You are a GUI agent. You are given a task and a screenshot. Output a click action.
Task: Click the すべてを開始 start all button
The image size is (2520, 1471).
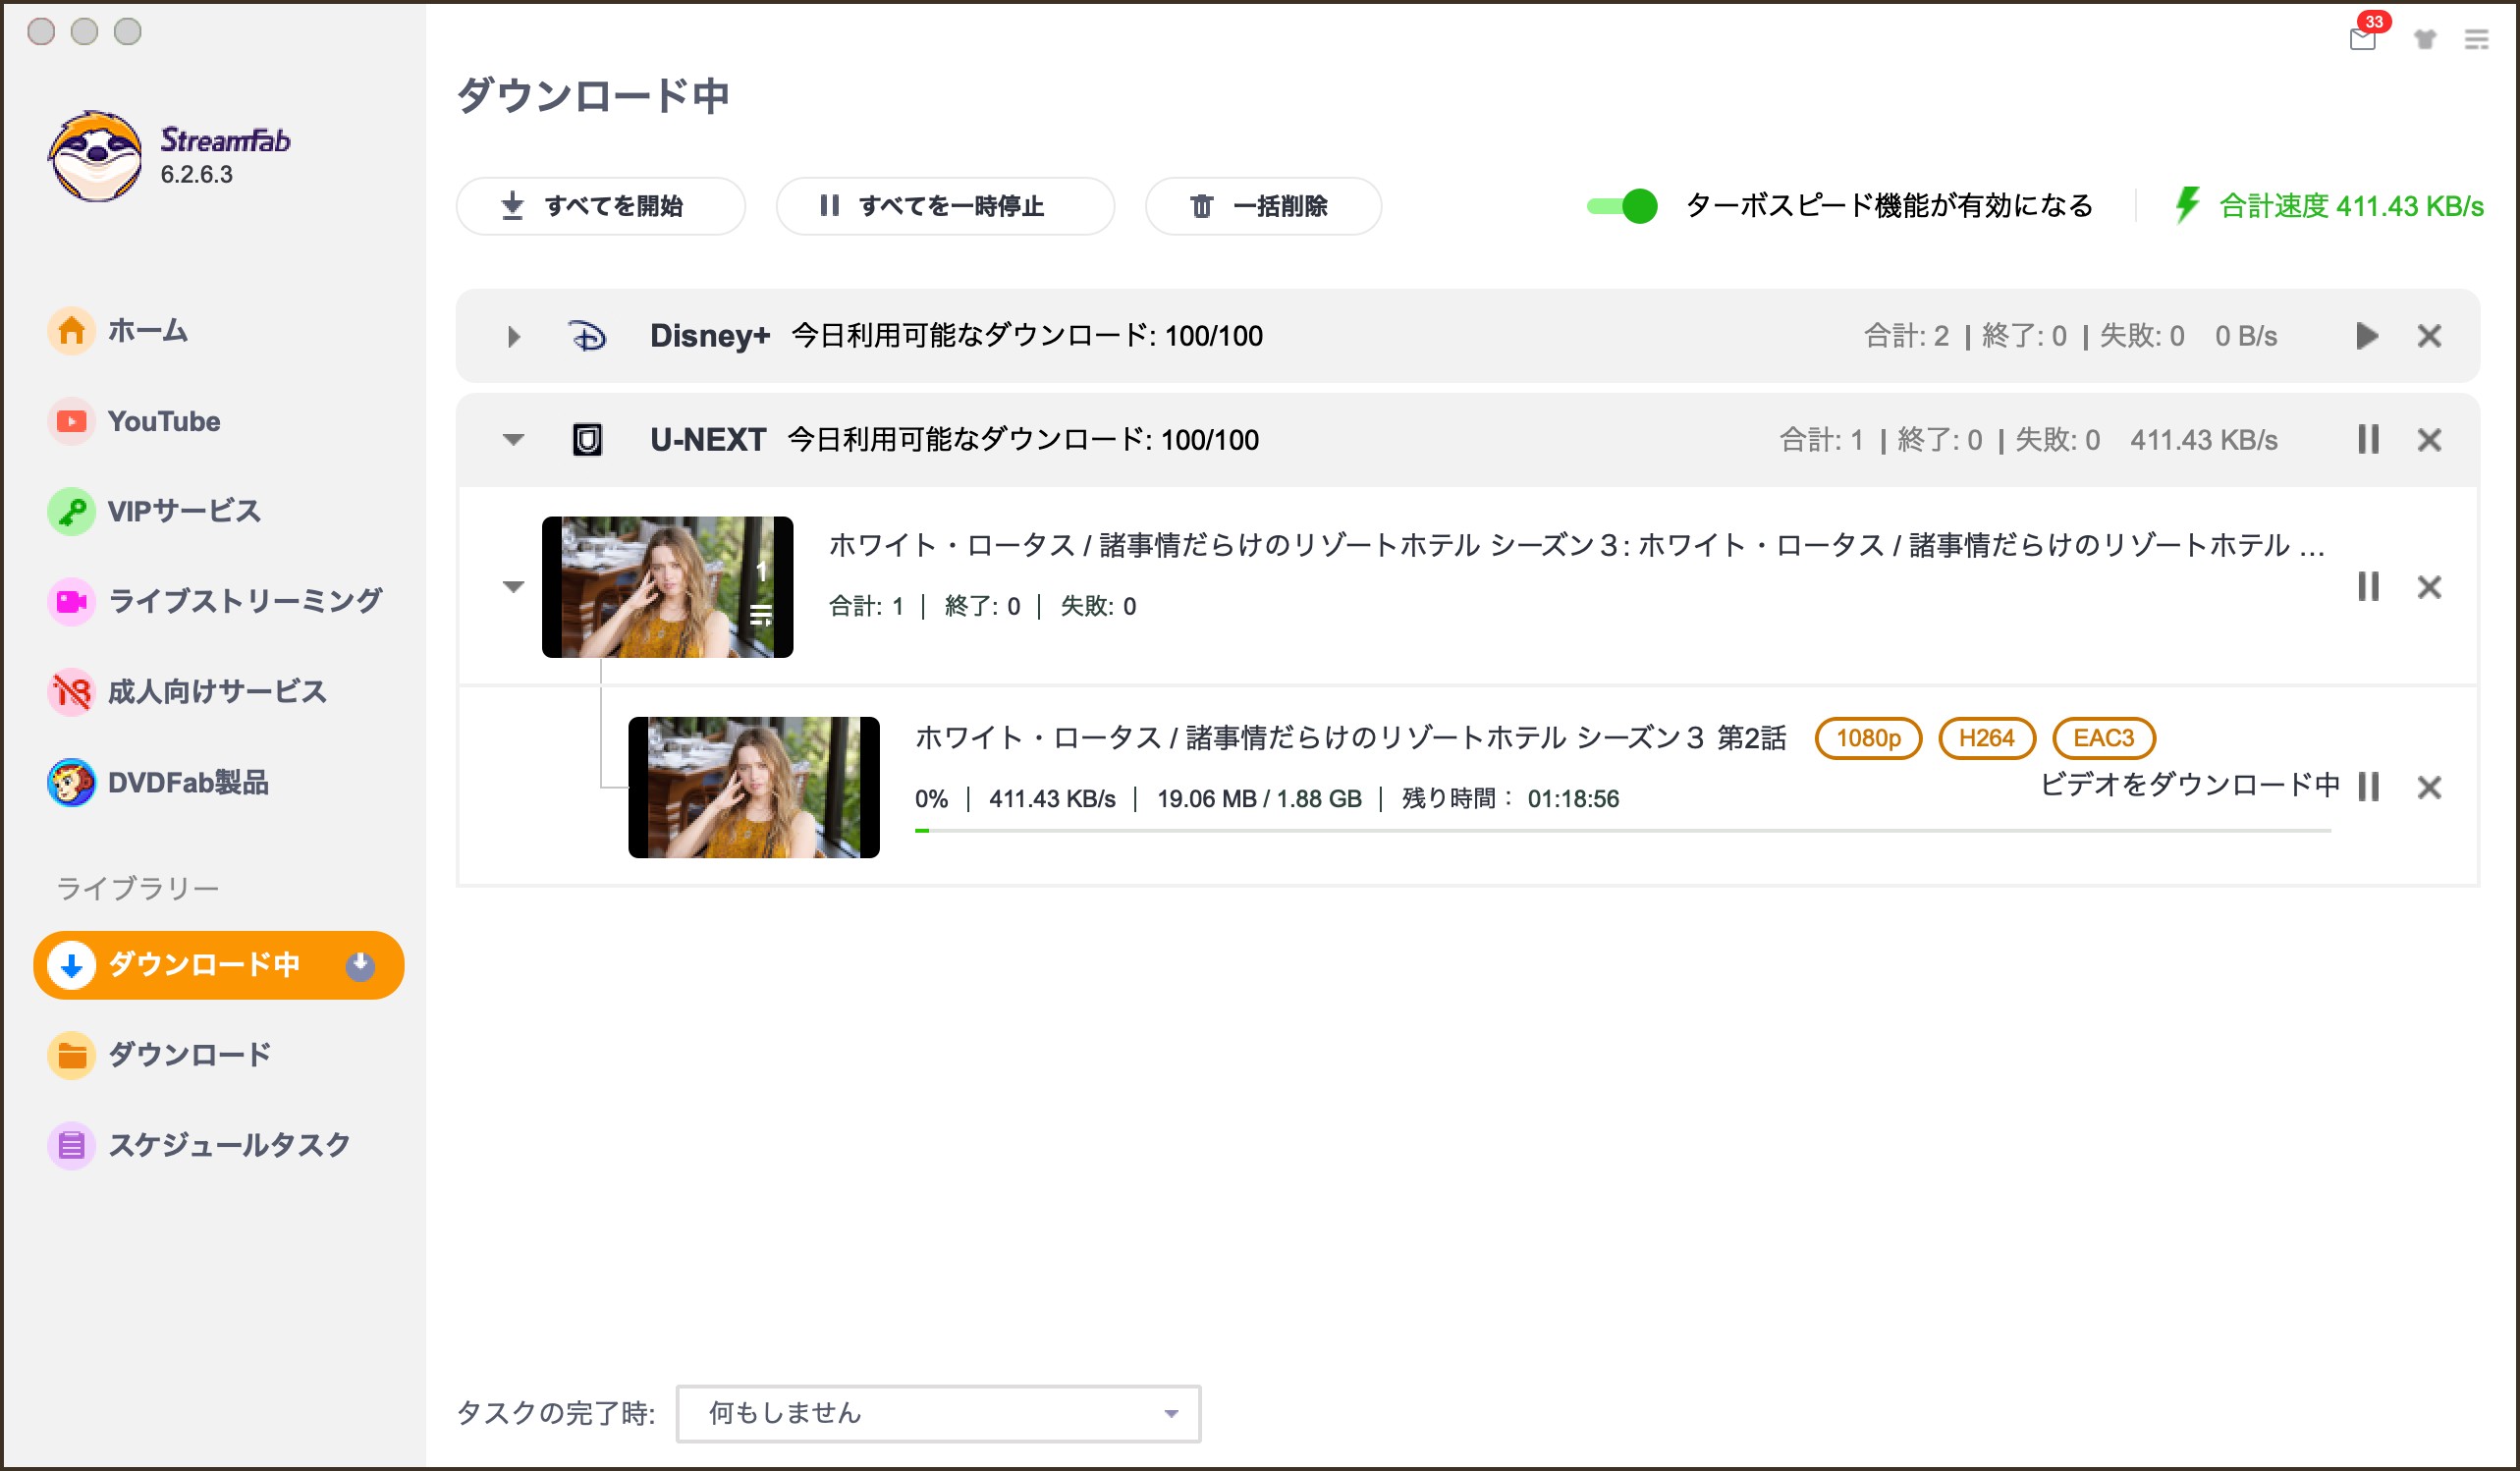pyautogui.click(x=600, y=206)
